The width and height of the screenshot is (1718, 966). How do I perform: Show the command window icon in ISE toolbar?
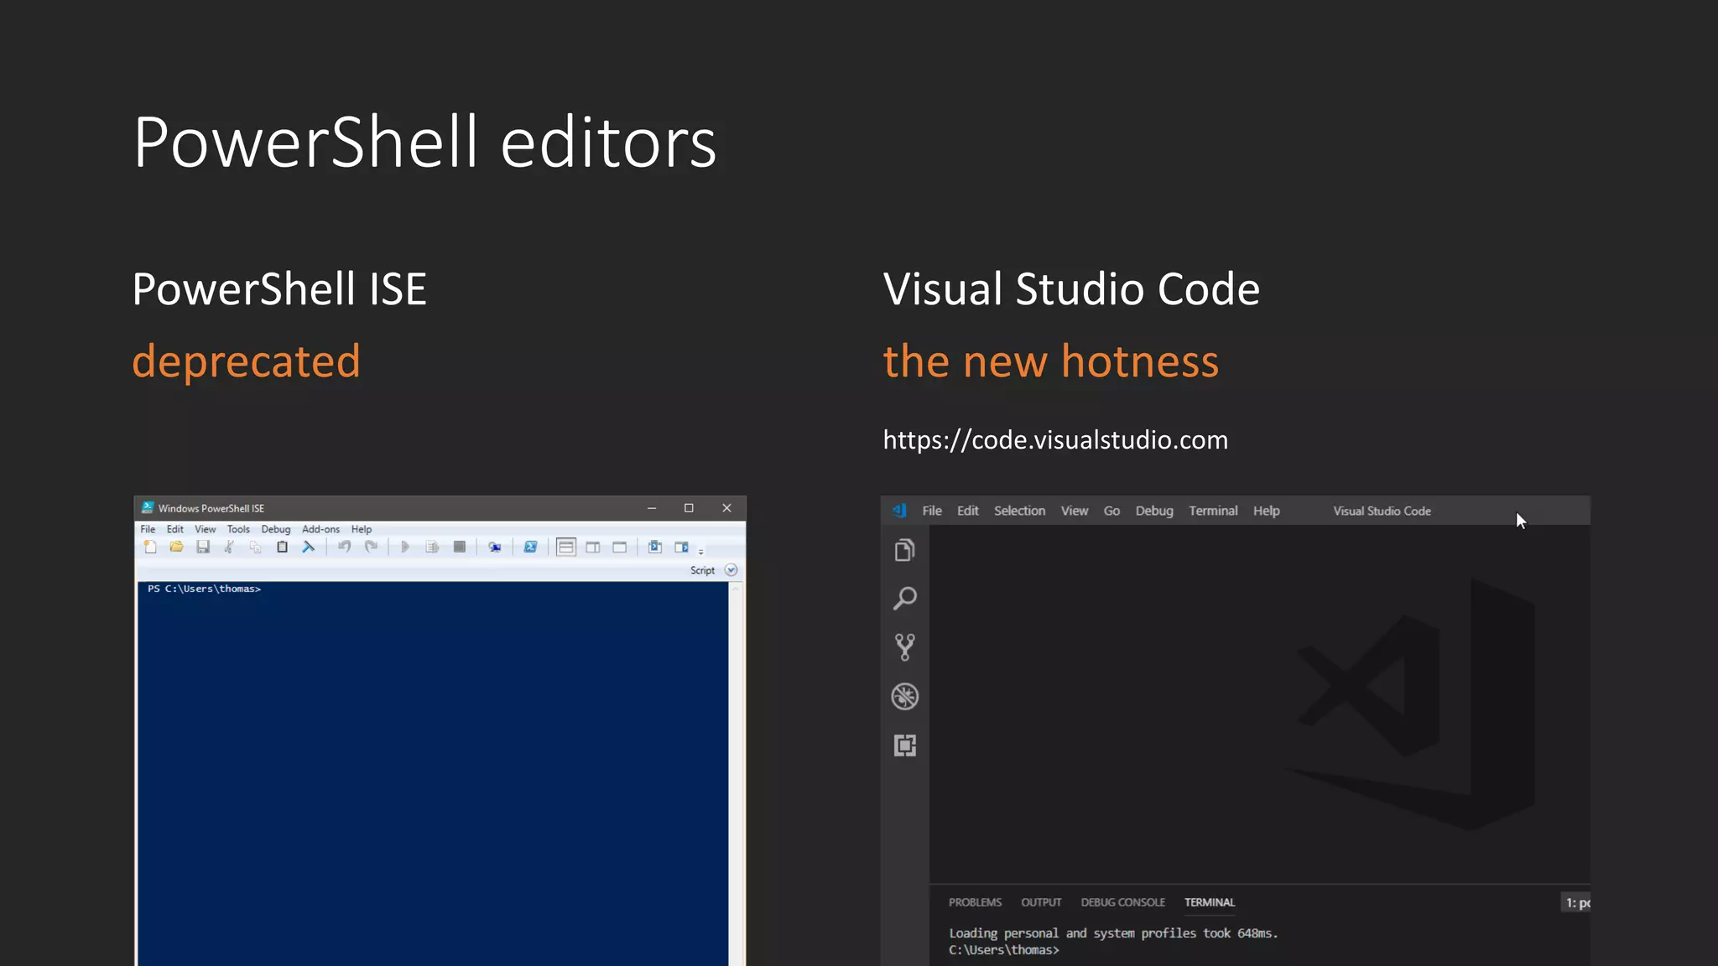click(655, 548)
